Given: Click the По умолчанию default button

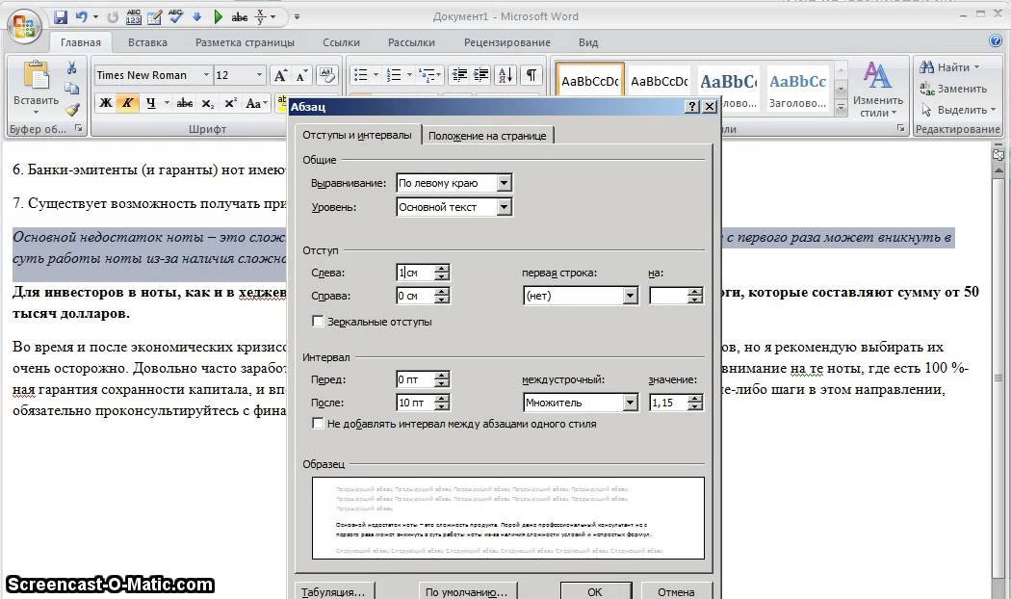Looking at the screenshot, I should (x=467, y=591).
